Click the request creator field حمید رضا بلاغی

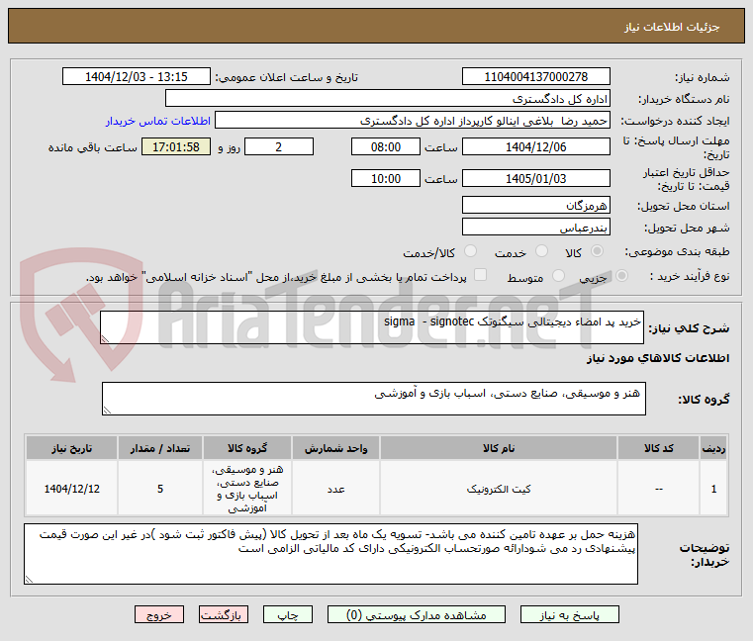point(413,120)
